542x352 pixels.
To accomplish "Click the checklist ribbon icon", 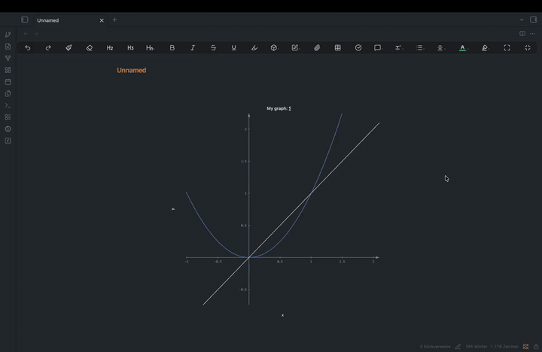I will coord(8,117).
